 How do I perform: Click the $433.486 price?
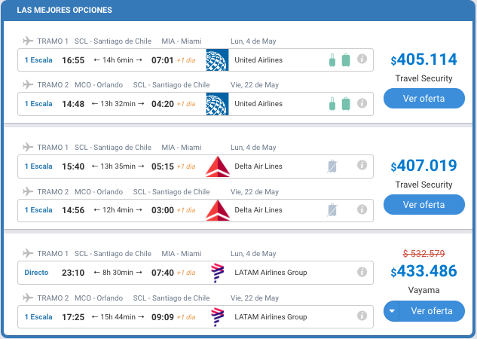pyautogui.click(x=423, y=271)
